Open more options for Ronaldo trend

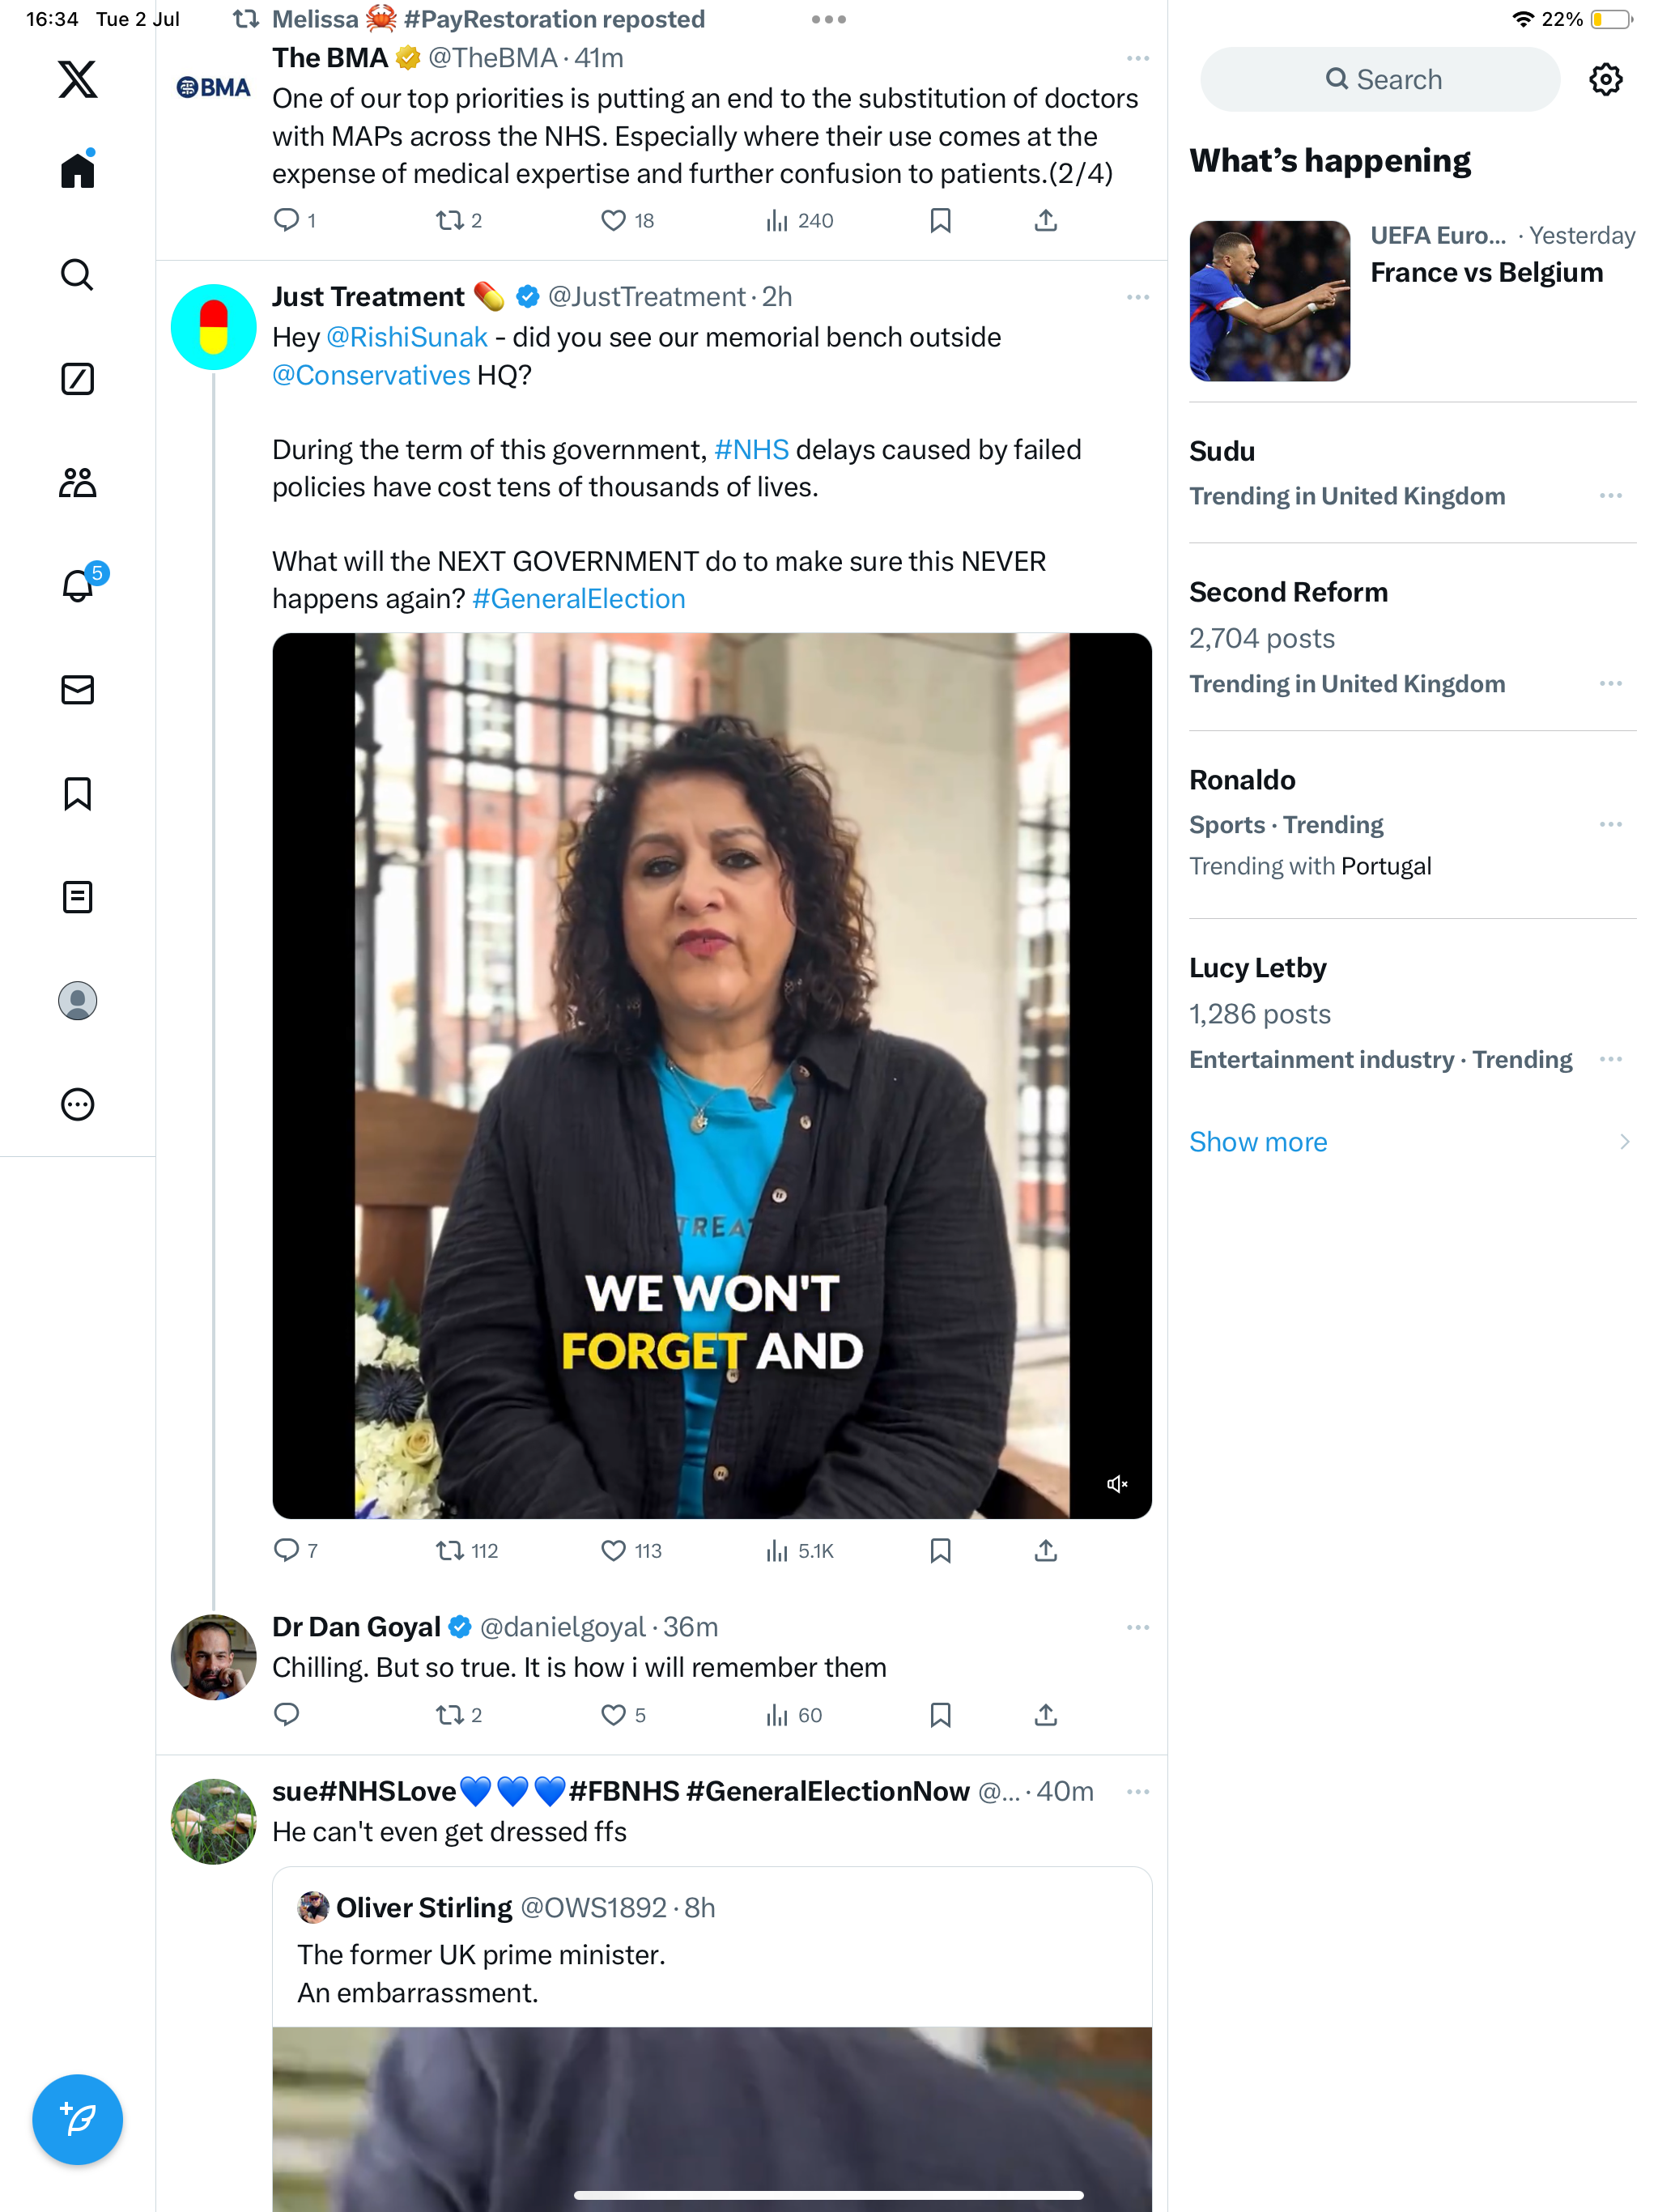1610,824
